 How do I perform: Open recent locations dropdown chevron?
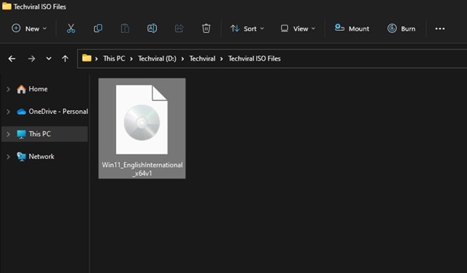pyautogui.click(x=49, y=58)
